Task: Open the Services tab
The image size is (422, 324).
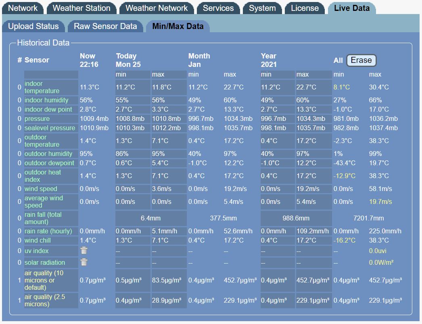Action: point(218,8)
